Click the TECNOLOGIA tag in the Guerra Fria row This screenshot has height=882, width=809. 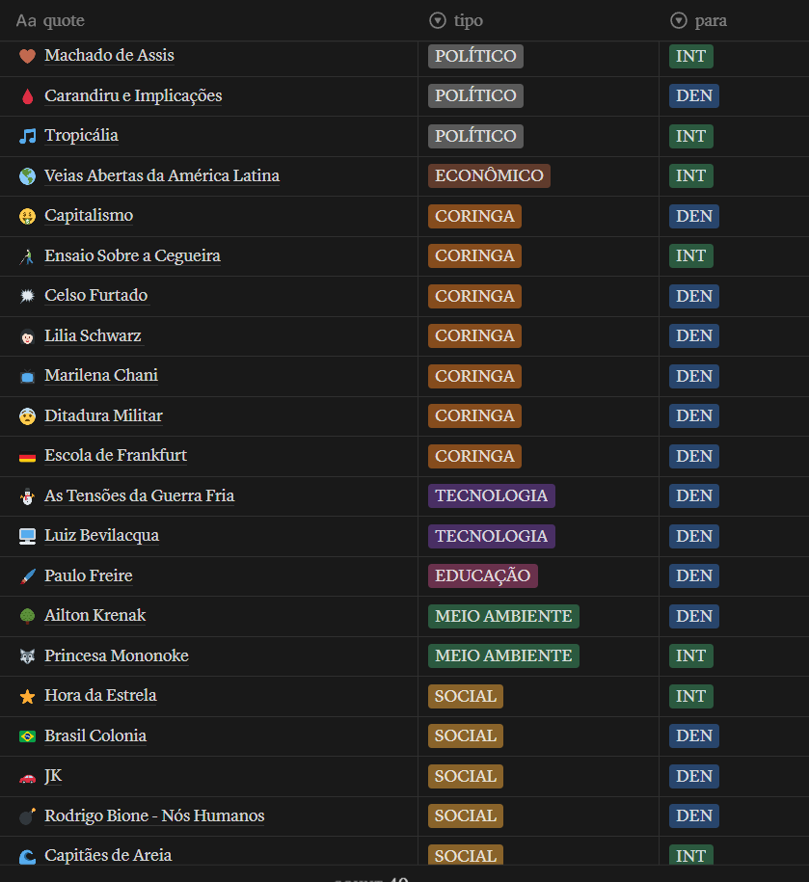click(491, 495)
